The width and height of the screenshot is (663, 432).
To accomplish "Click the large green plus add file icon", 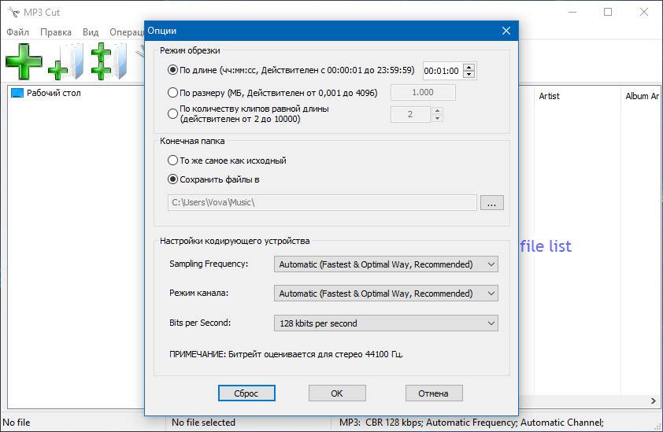I will 24,61.
